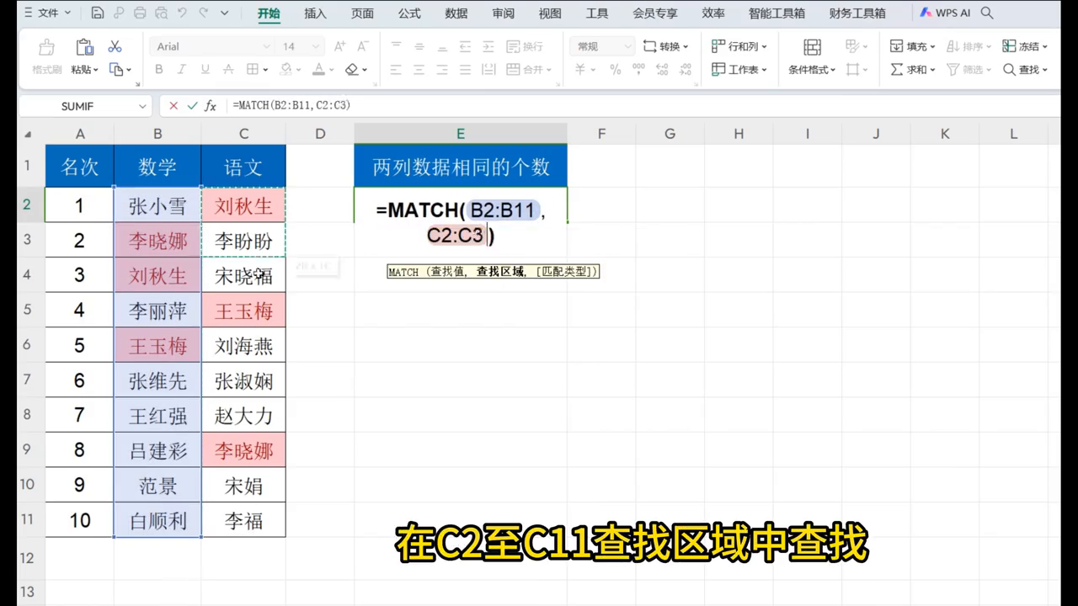Switch to the 数据 Data tab

(x=456, y=13)
